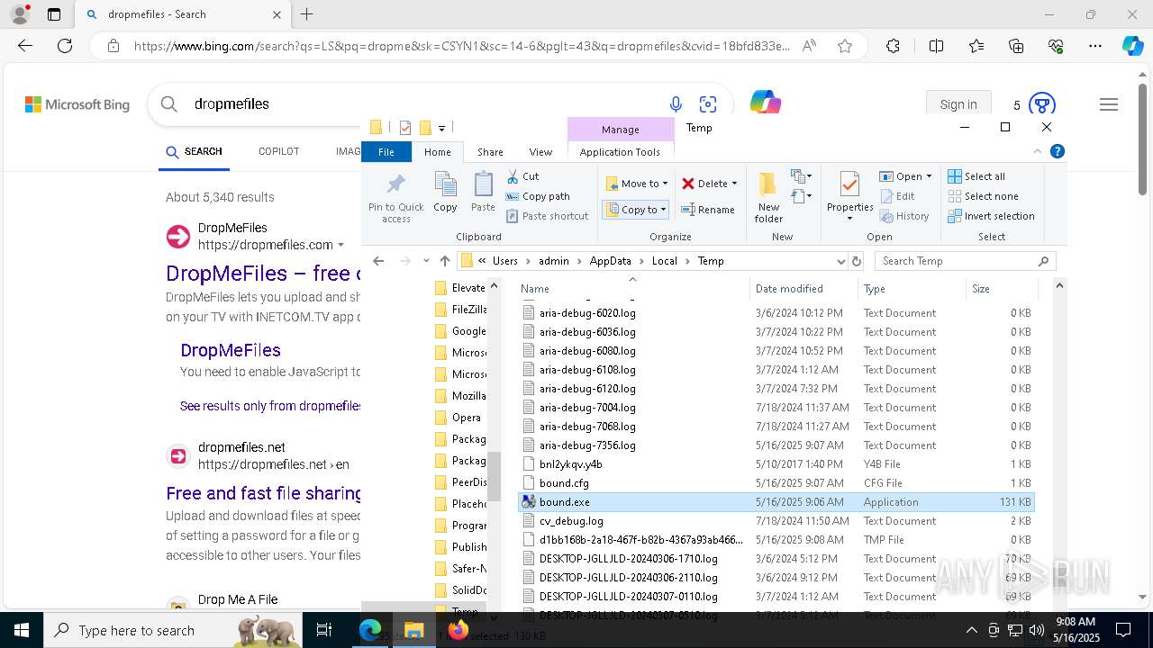Viewport: 1153px width, 648px height.
Task: Select FileZilla folder in navigation tree
Action: [459, 310]
